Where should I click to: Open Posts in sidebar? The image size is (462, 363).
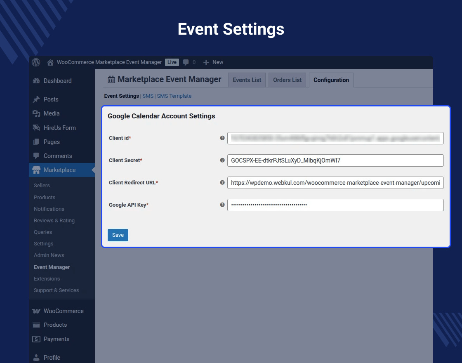[51, 99]
